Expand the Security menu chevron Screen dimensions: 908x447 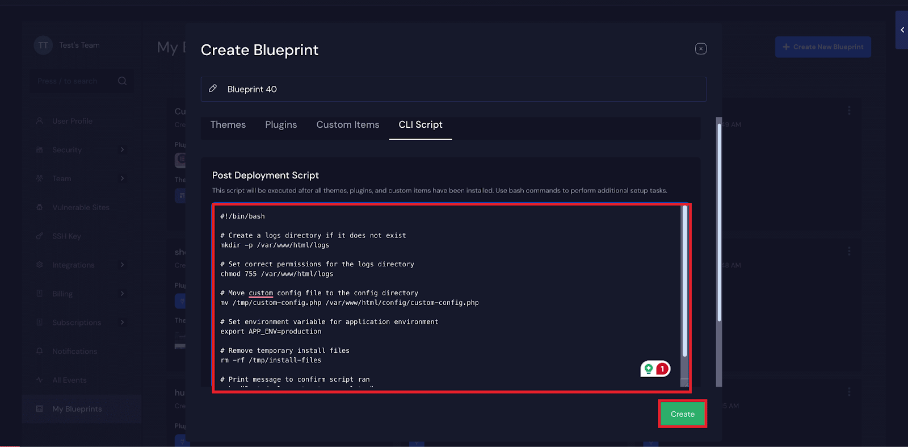[122, 149]
